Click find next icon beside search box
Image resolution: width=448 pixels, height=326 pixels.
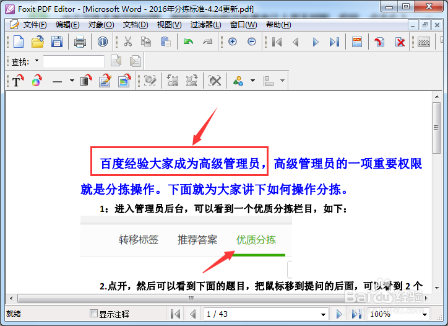coord(136,61)
